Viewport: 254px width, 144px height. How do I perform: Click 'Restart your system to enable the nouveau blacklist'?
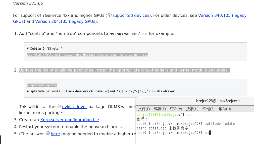coord(72,127)
